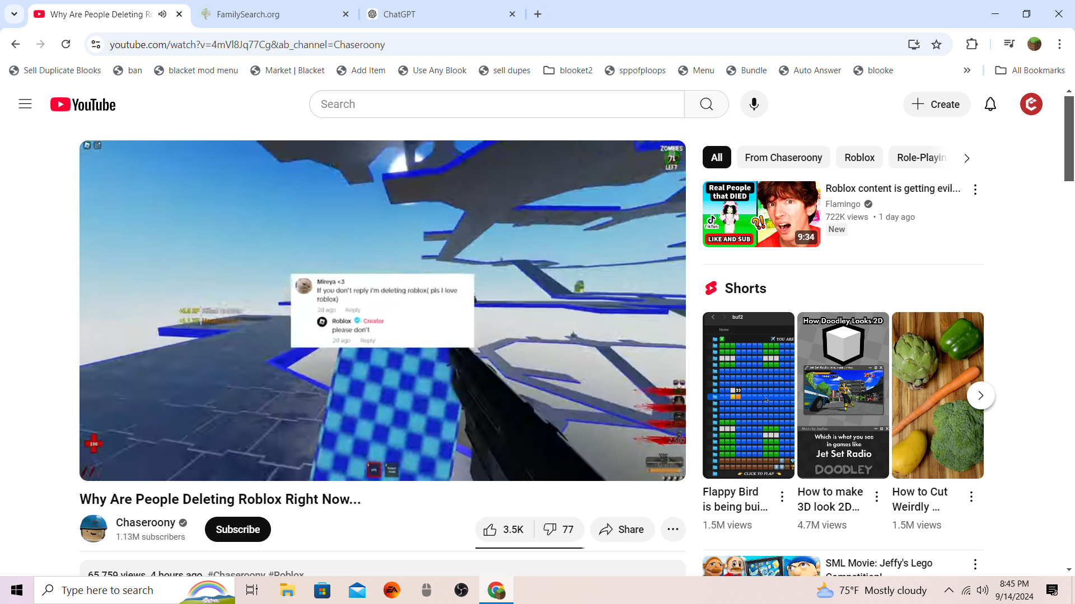The height and width of the screenshot is (604, 1075).
Task: Open more actions menu beside Share
Action: pos(673,530)
